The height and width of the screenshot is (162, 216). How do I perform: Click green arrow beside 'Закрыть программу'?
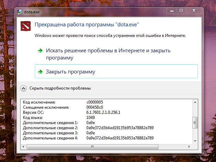(40, 72)
